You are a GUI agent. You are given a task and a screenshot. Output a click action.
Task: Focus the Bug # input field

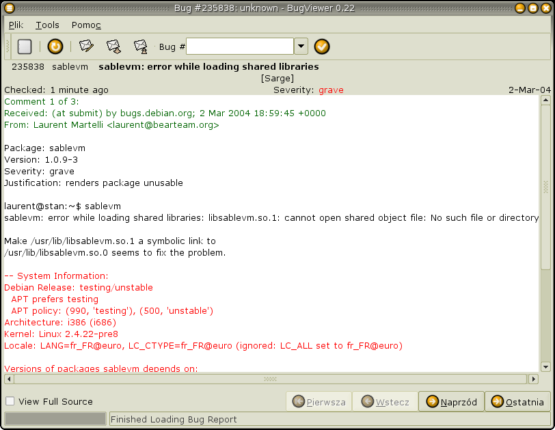click(x=240, y=46)
